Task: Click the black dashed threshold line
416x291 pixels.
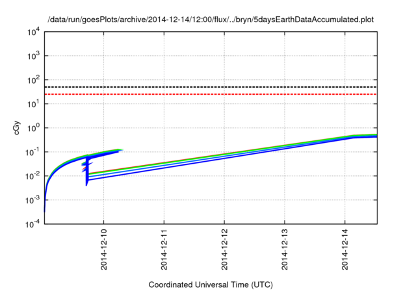Action: (211, 87)
